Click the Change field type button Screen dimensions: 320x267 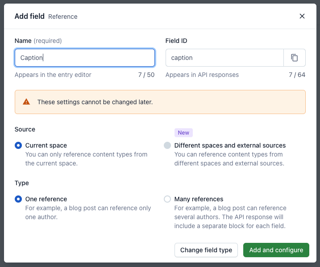point(206,250)
